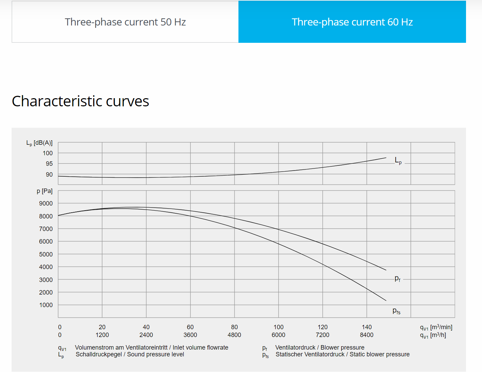482x372 pixels.
Task: Click the p [Pa] axis title
Action: click(45, 191)
